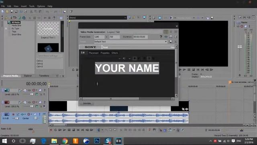This screenshot has height=145, width=257.
Task: Stop timeline playback in transport bar
Action: click(74, 130)
